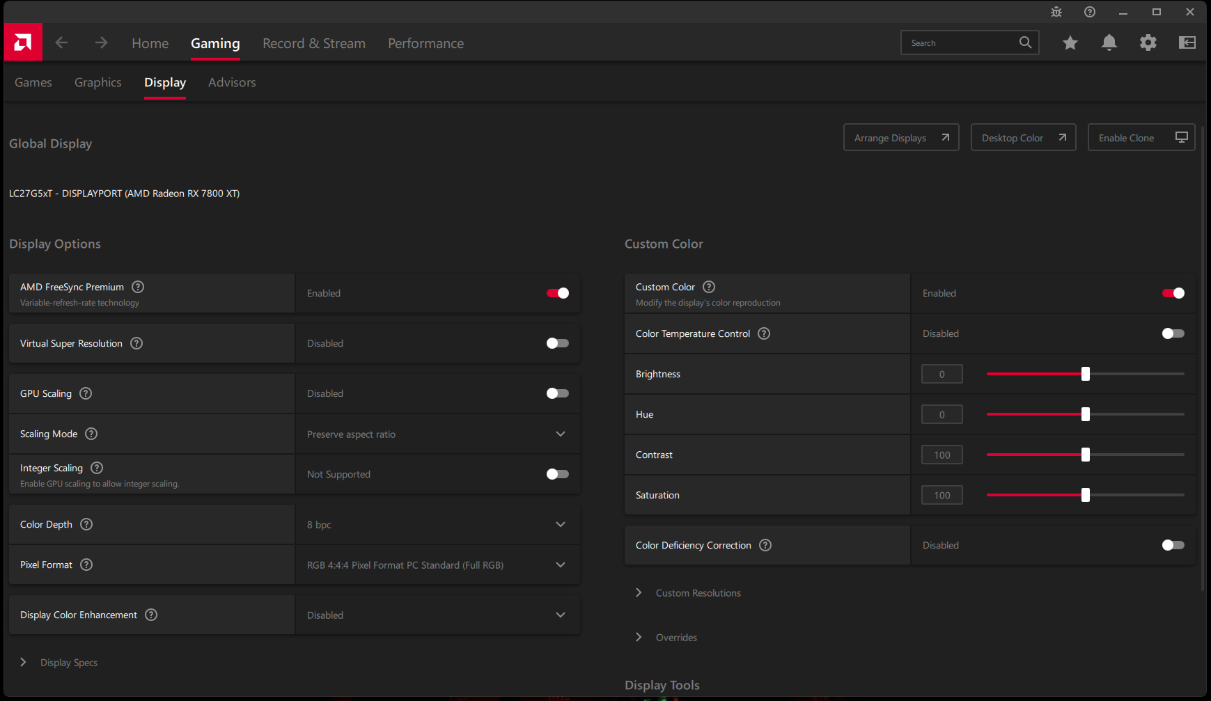The width and height of the screenshot is (1211, 701).
Task: Click the Brightness value box
Action: [x=942, y=374]
